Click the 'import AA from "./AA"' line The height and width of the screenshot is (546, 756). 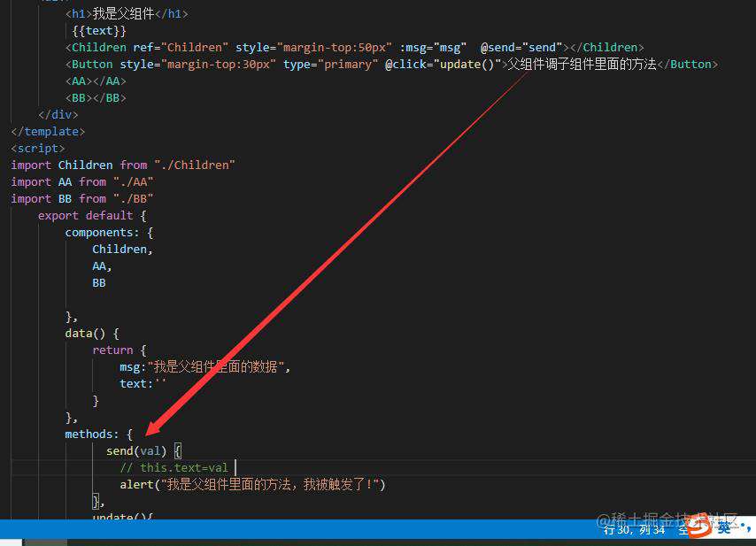(82, 182)
